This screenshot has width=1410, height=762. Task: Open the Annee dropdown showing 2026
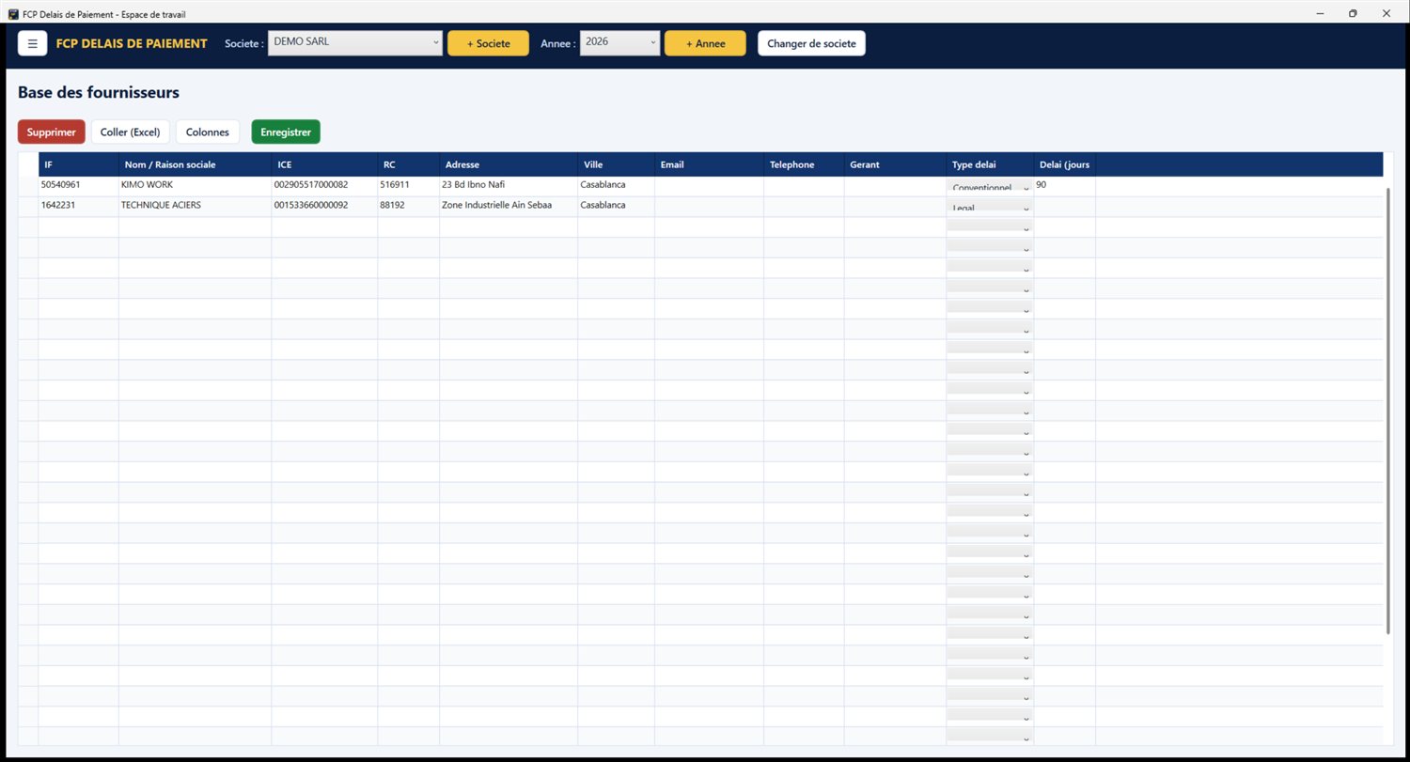(619, 43)
